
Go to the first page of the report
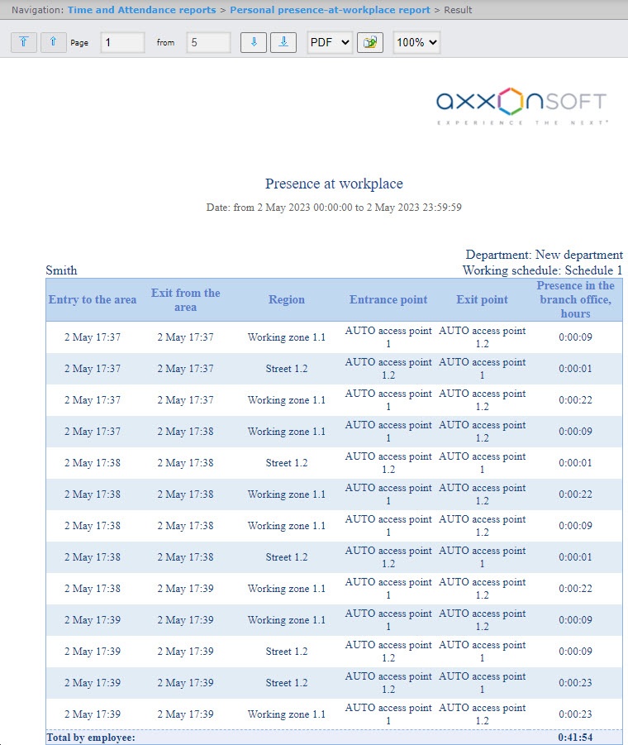tap(24, 42)
